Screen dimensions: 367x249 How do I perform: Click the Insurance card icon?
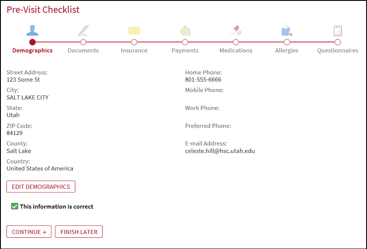point(134,31)
